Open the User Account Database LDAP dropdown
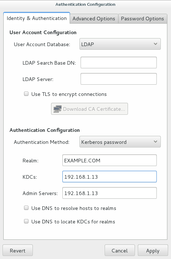 [x=120, y=44]
